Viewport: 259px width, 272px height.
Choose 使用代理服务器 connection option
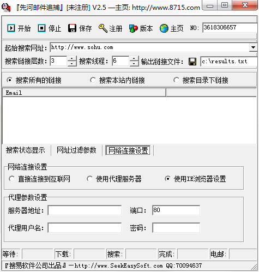[89, 179]
